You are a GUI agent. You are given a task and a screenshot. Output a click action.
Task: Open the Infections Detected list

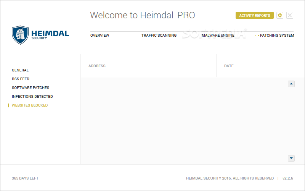[32, 97]
